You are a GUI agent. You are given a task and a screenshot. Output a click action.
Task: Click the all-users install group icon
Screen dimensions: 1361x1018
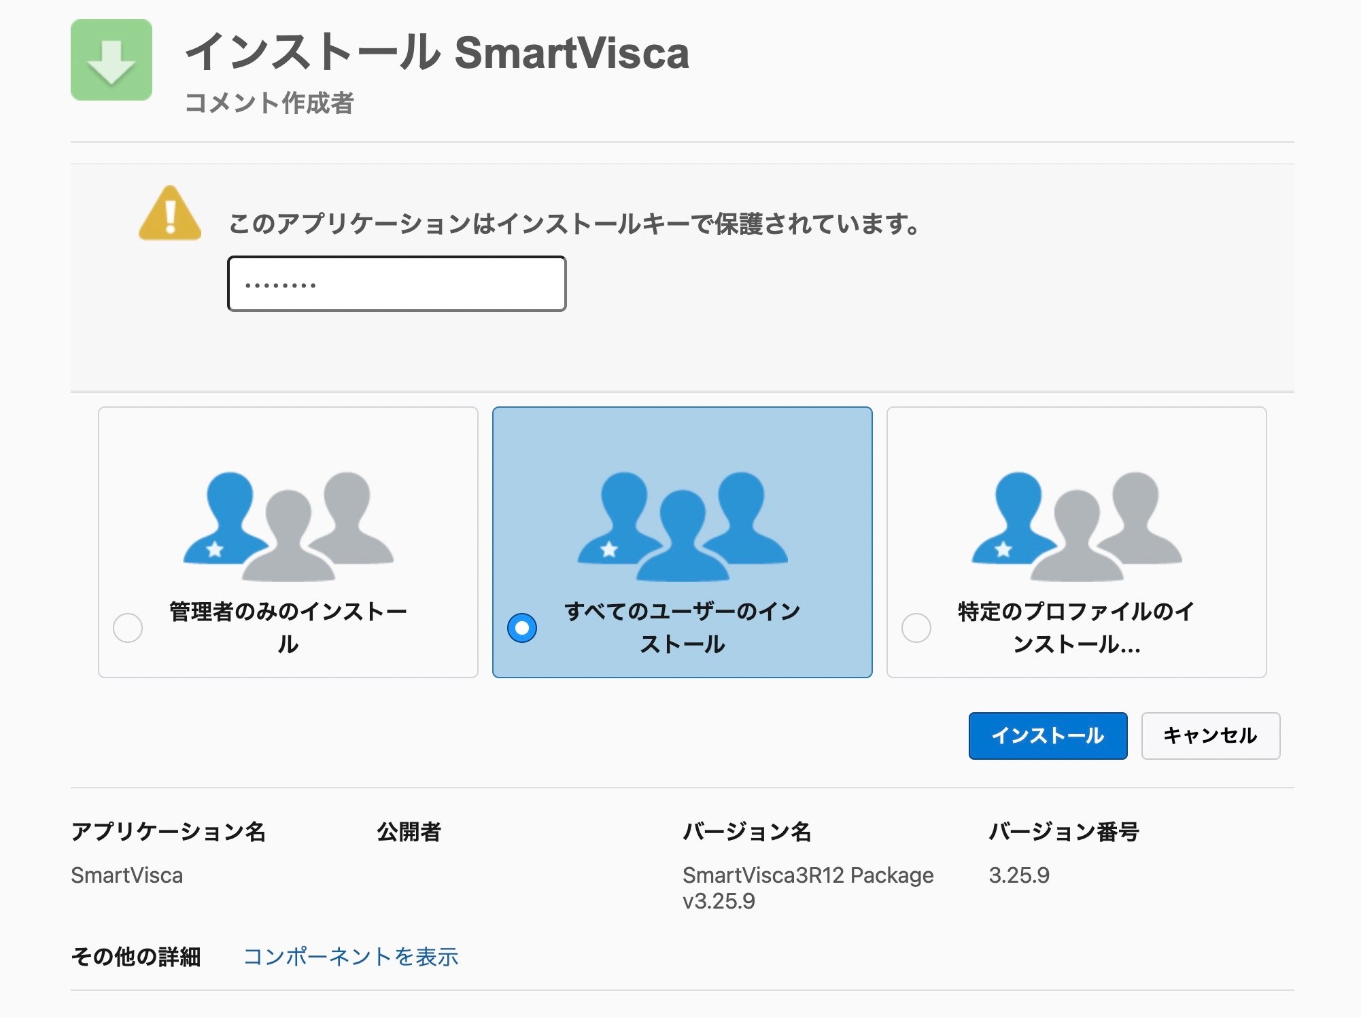(x=683, y=526)
